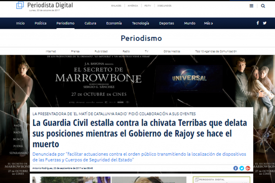Share the article on Facebook
This screenshot has height=183, width=275.
(236, 168)
